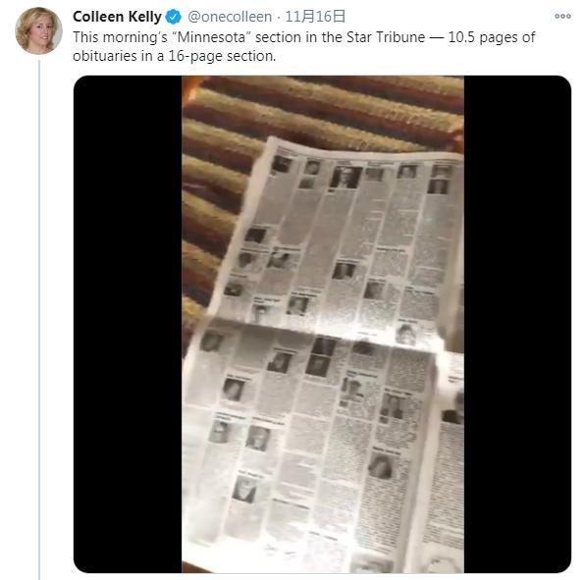Open the @onecolleen handle link

pyautogui.click(x=230, y=17)
